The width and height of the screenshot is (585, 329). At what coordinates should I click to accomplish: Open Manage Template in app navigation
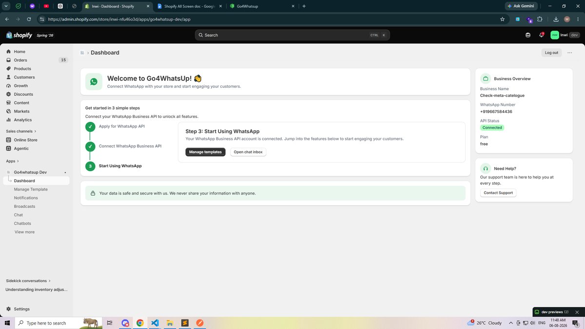(31, 189)
